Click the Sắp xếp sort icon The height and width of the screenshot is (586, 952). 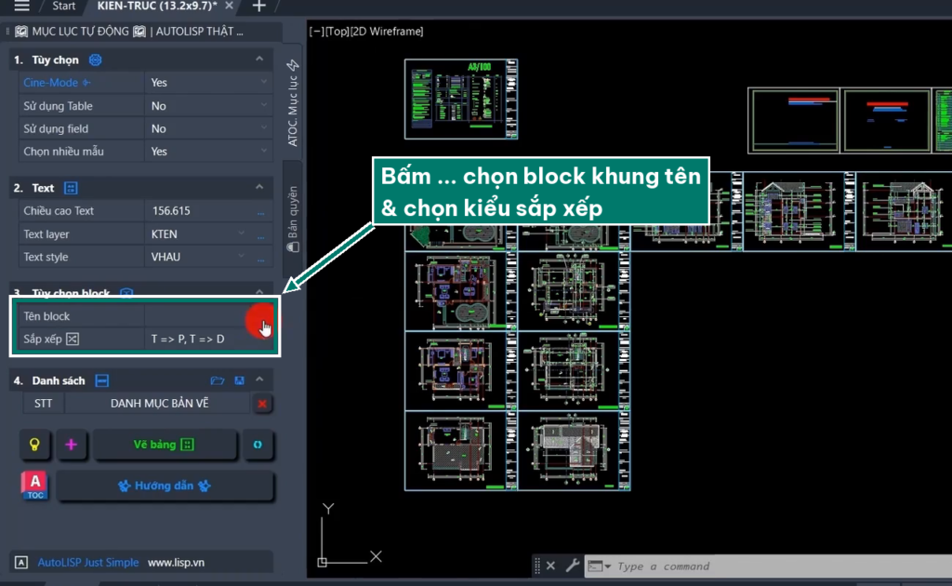73,339
